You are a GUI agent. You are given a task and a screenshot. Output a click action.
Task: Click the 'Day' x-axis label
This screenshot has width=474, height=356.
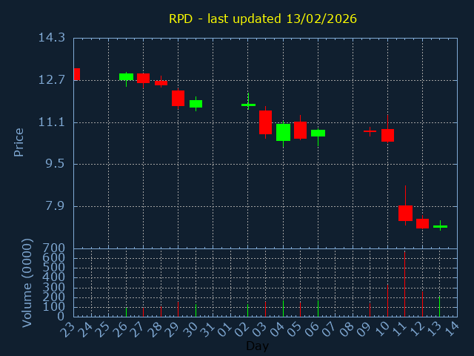(x=257, y=346)
